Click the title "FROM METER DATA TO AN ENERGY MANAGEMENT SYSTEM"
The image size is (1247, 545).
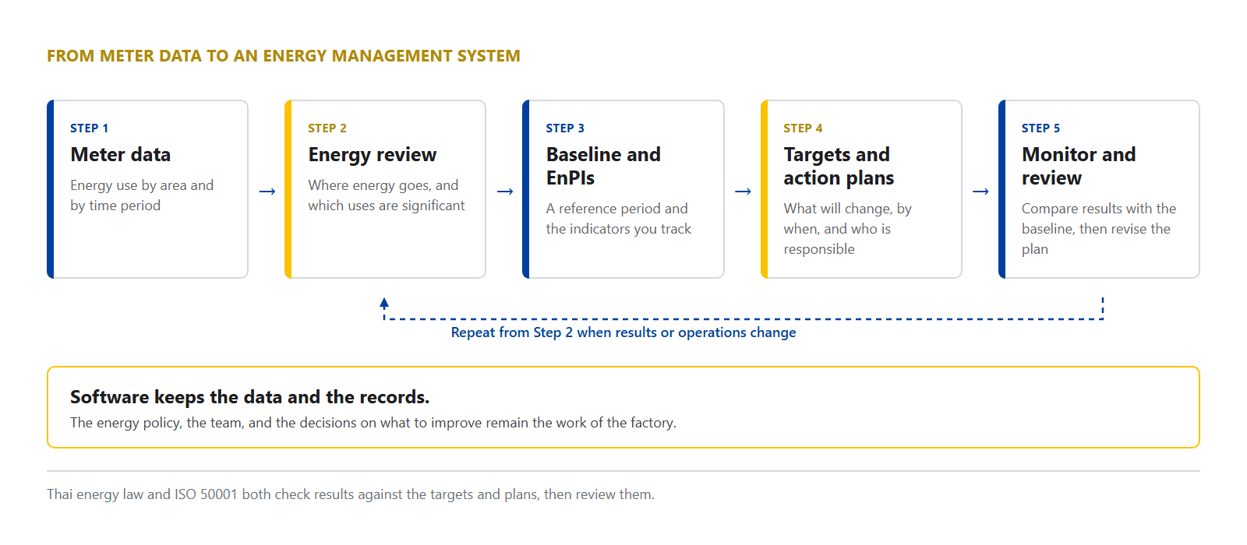click(x=284, y=56)
